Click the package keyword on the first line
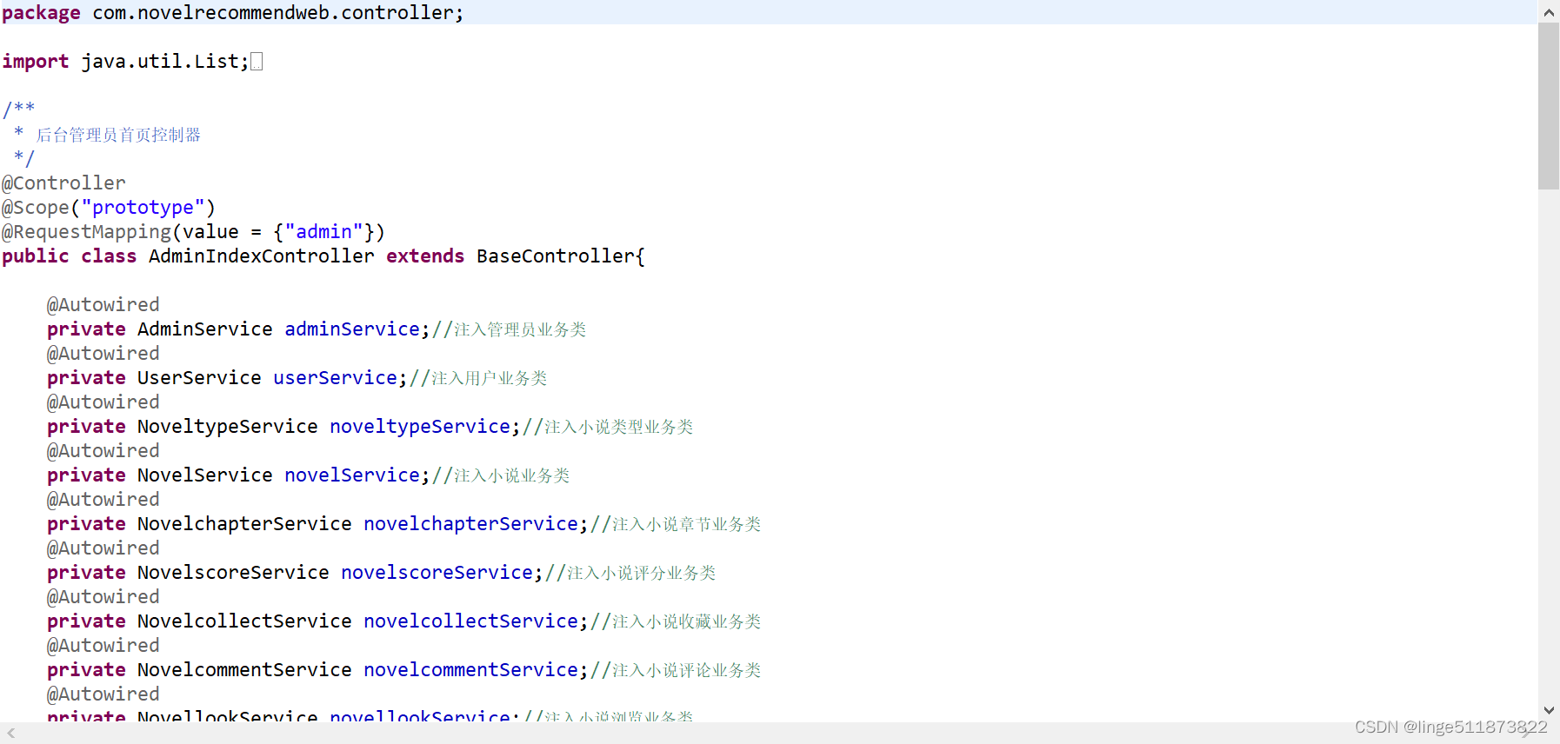Screen dimensions: 1560x744 (x=41, y=13)
